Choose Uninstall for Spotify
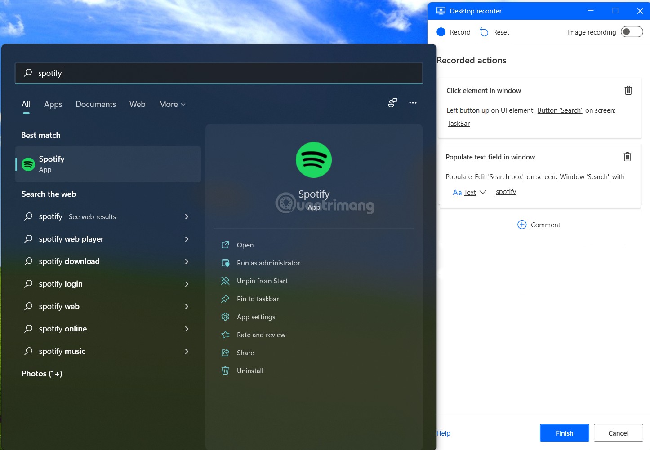 250,371
